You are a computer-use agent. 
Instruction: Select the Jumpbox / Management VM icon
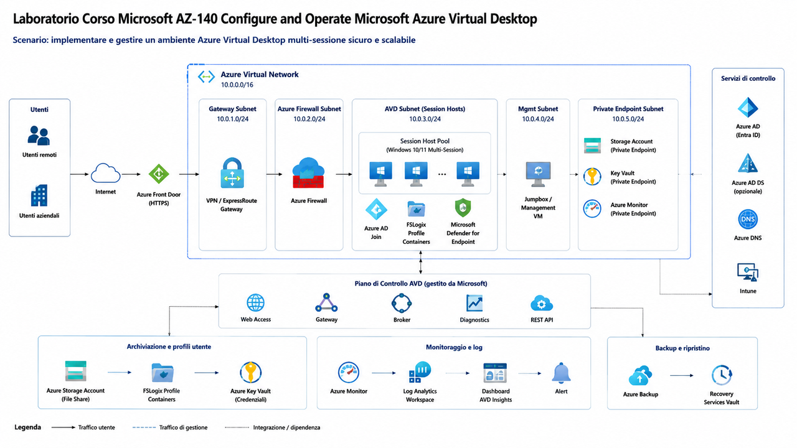pos(538,175)
